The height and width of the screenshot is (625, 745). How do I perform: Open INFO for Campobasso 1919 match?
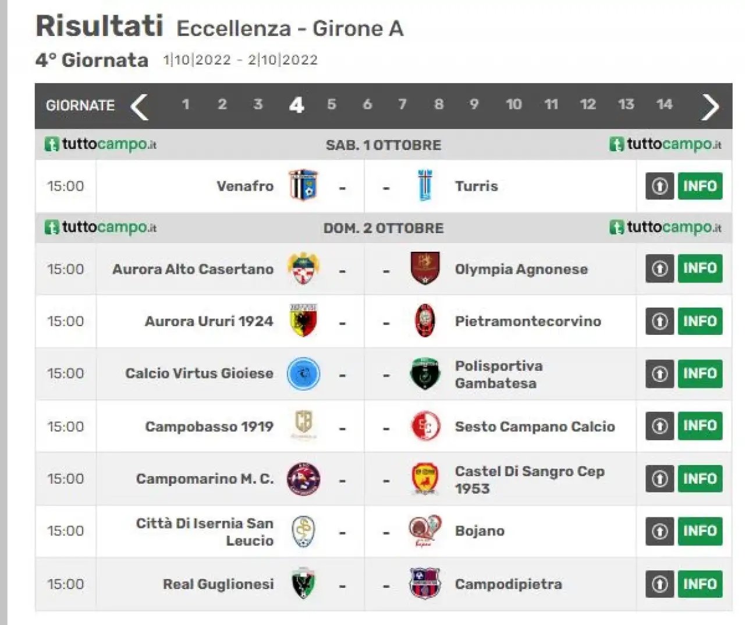[700, 426]
